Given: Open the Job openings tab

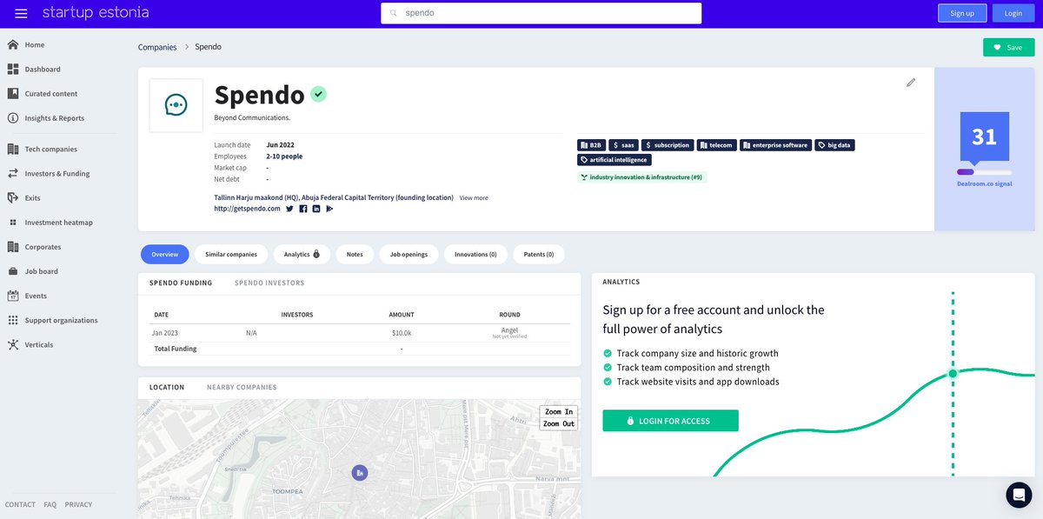Looking at the screenshot, I should pyautogui.click(x=409, y=254).
